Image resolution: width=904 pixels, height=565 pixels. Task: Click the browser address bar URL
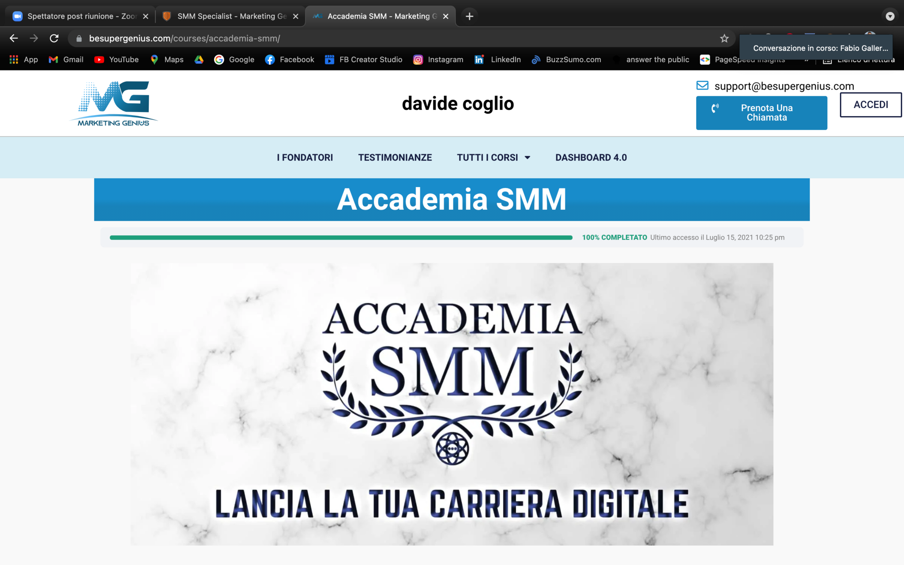[x=185, y=38]
